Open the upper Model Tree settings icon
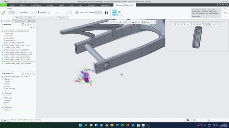The width and height of the screenshot is (229, 128). tap(23, 25)
